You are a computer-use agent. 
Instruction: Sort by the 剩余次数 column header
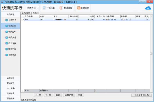point(74,17)
